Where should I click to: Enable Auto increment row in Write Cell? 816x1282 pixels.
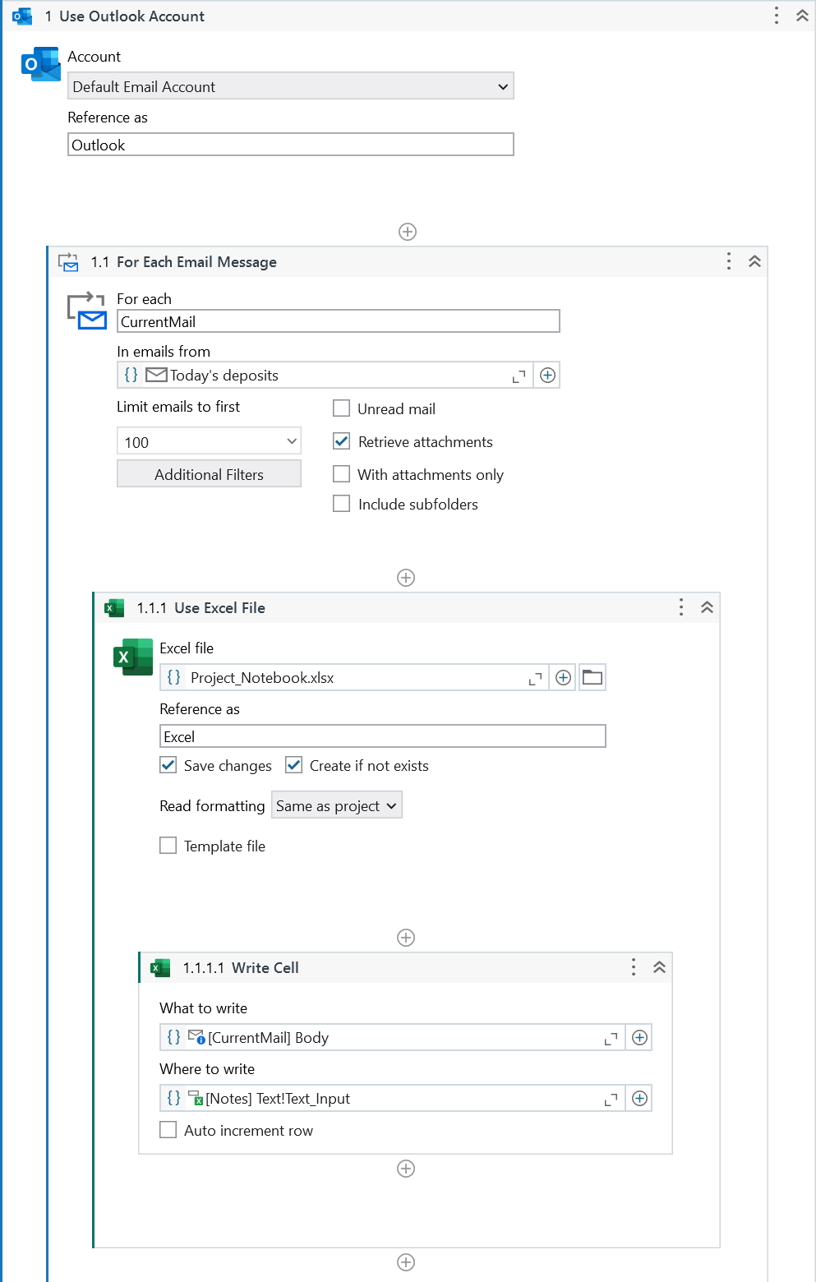(168, 1130)
